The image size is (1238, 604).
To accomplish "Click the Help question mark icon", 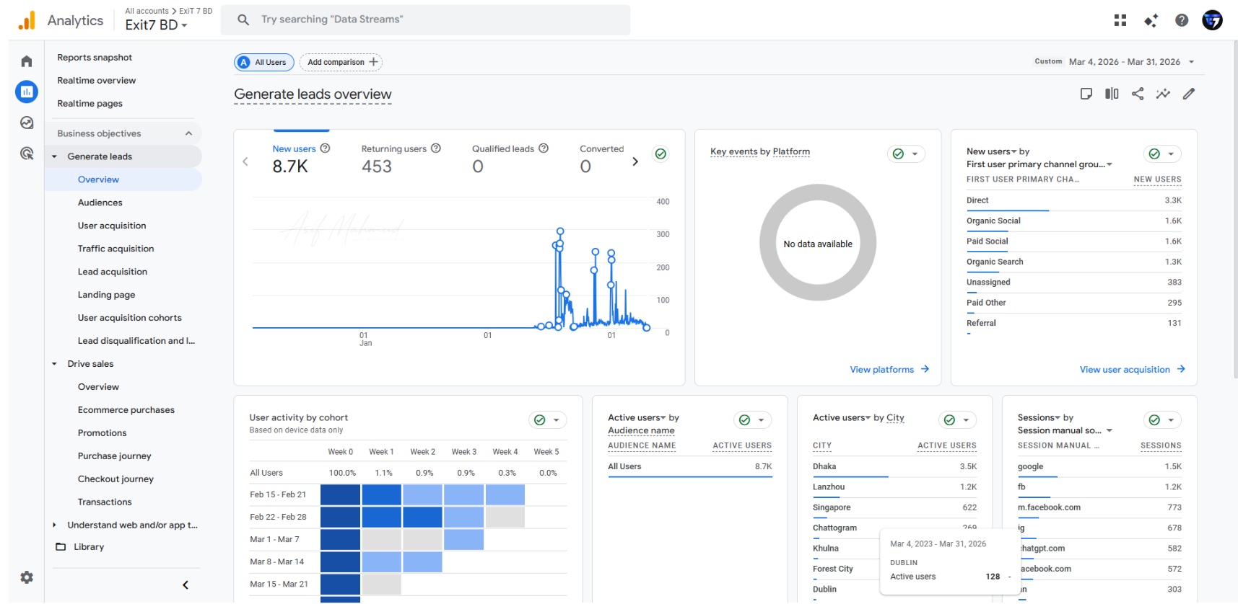I will click(1182, 20).
